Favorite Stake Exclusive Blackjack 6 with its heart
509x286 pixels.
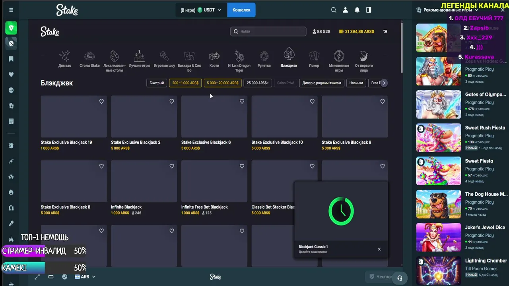click(x=242, y=101)
